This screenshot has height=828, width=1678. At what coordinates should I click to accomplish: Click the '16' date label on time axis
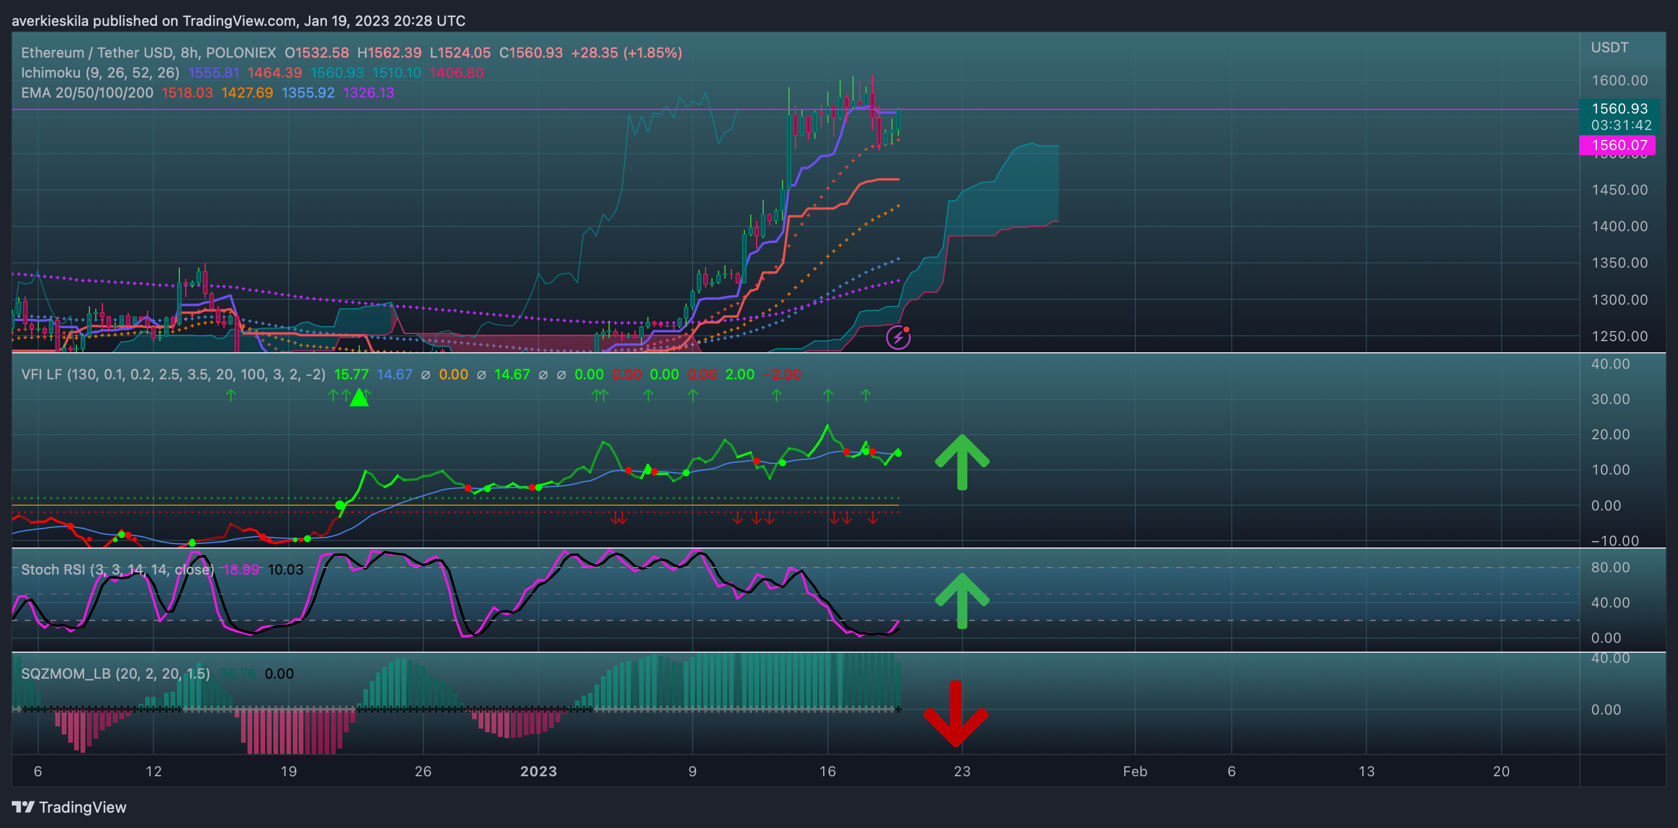point(827,771)
